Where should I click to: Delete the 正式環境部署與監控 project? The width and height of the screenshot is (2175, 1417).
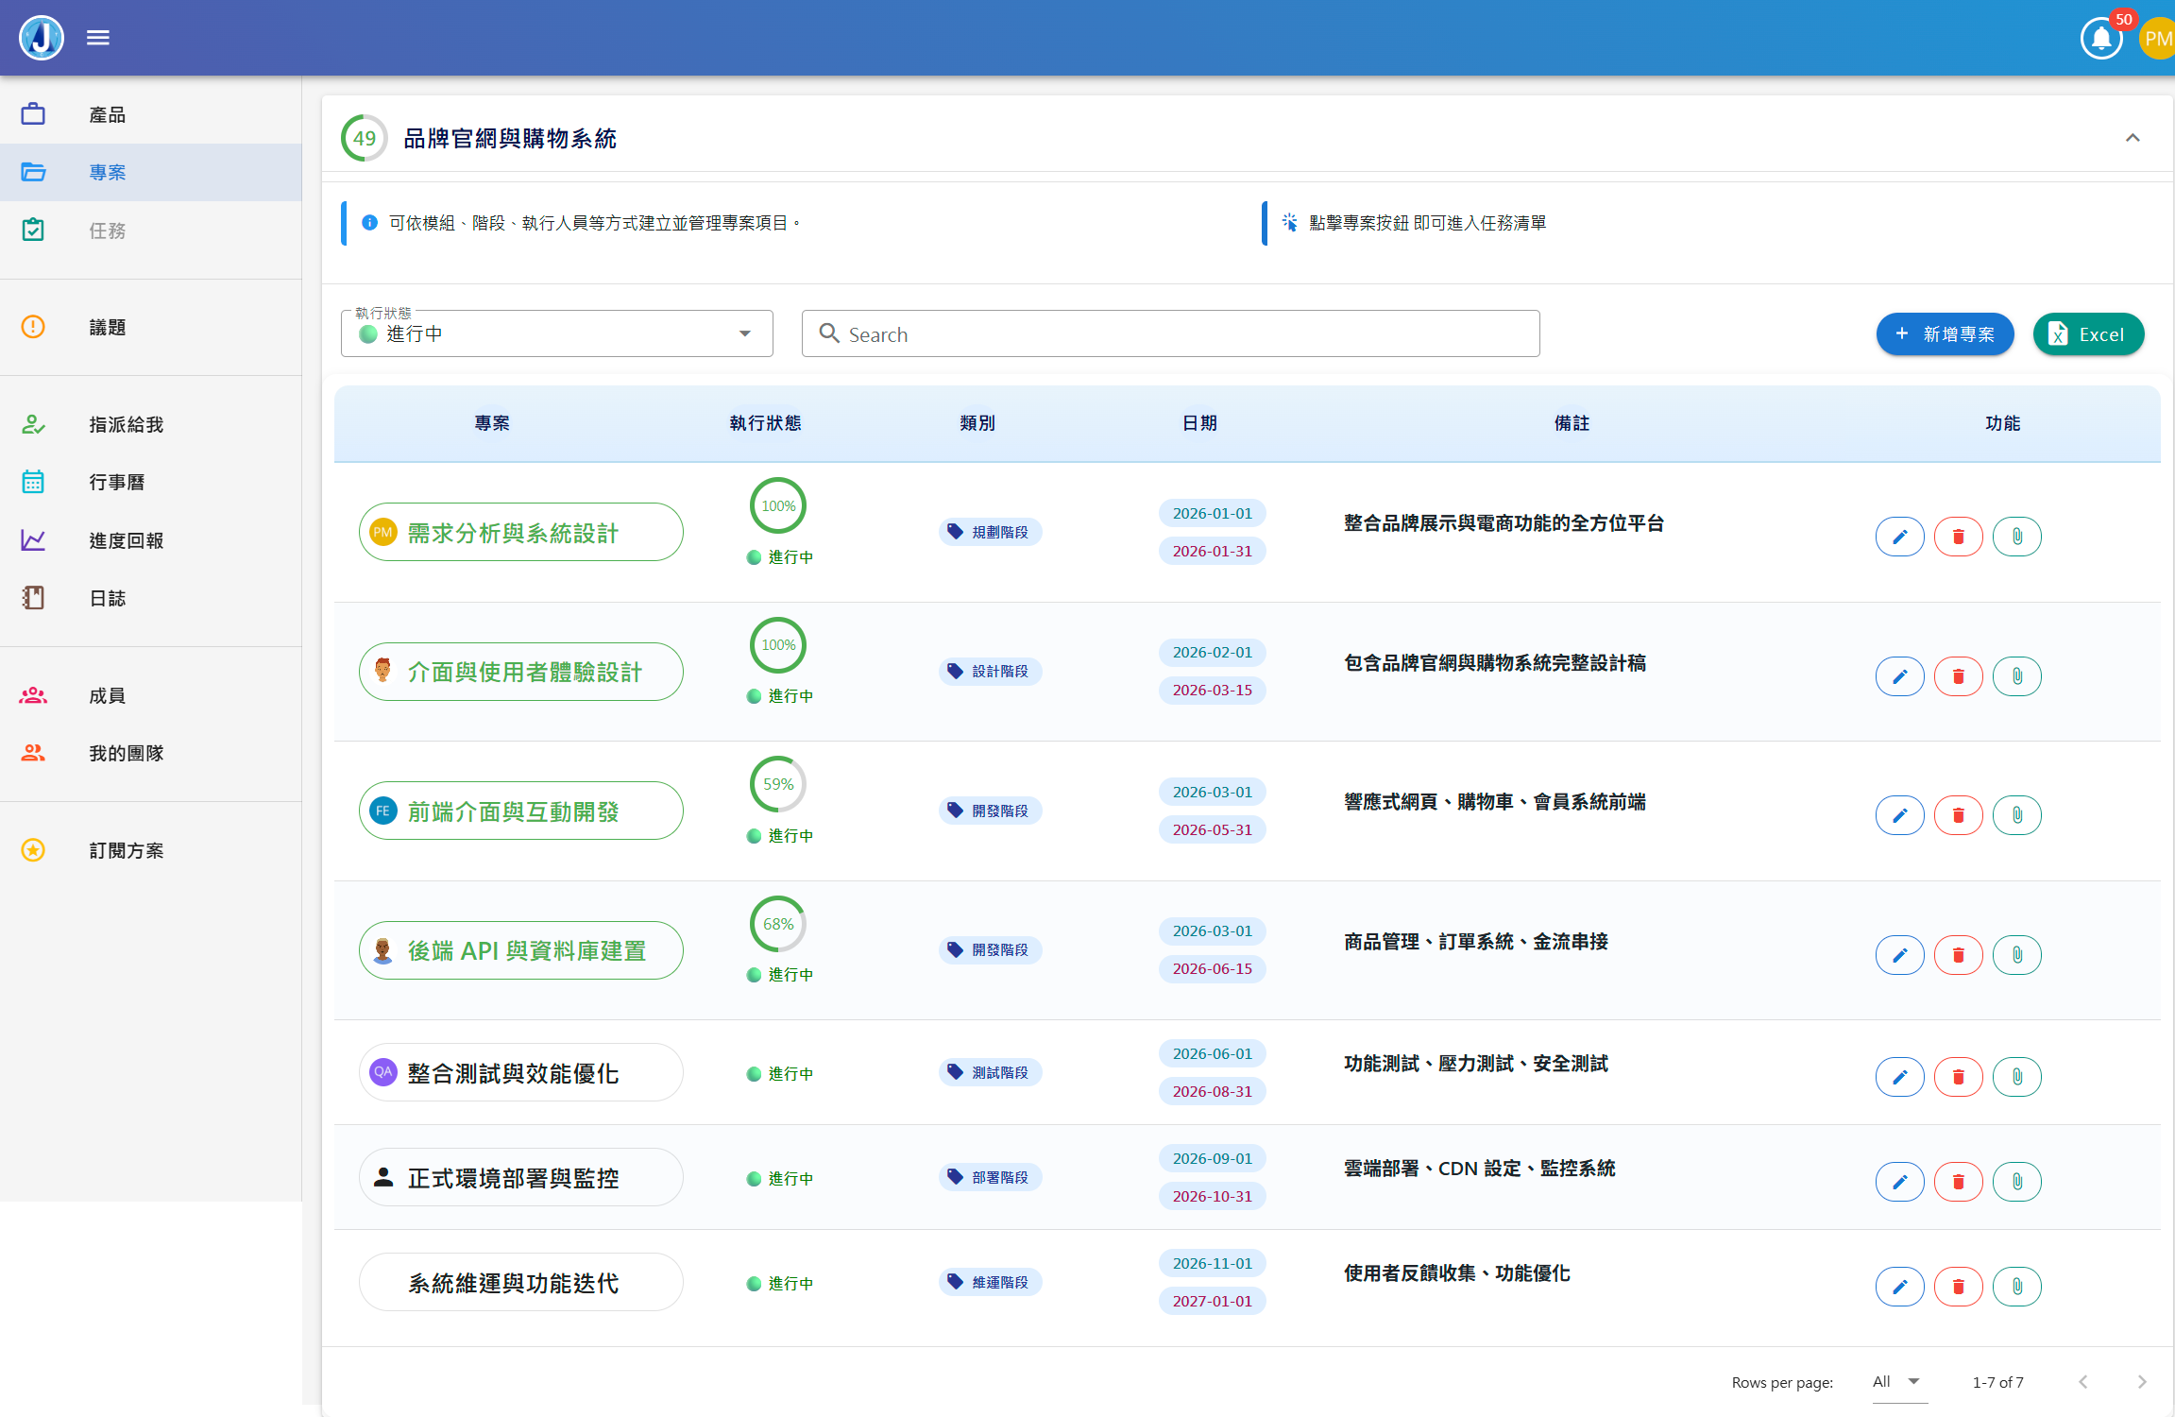(1958, 1182)
